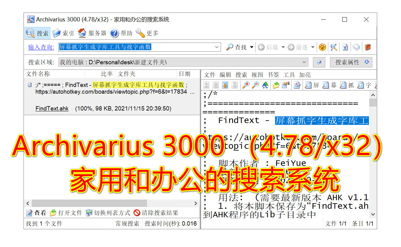Open the preview pane 编辑 menu
Screen dimensions: 401x247
[225, 75]
